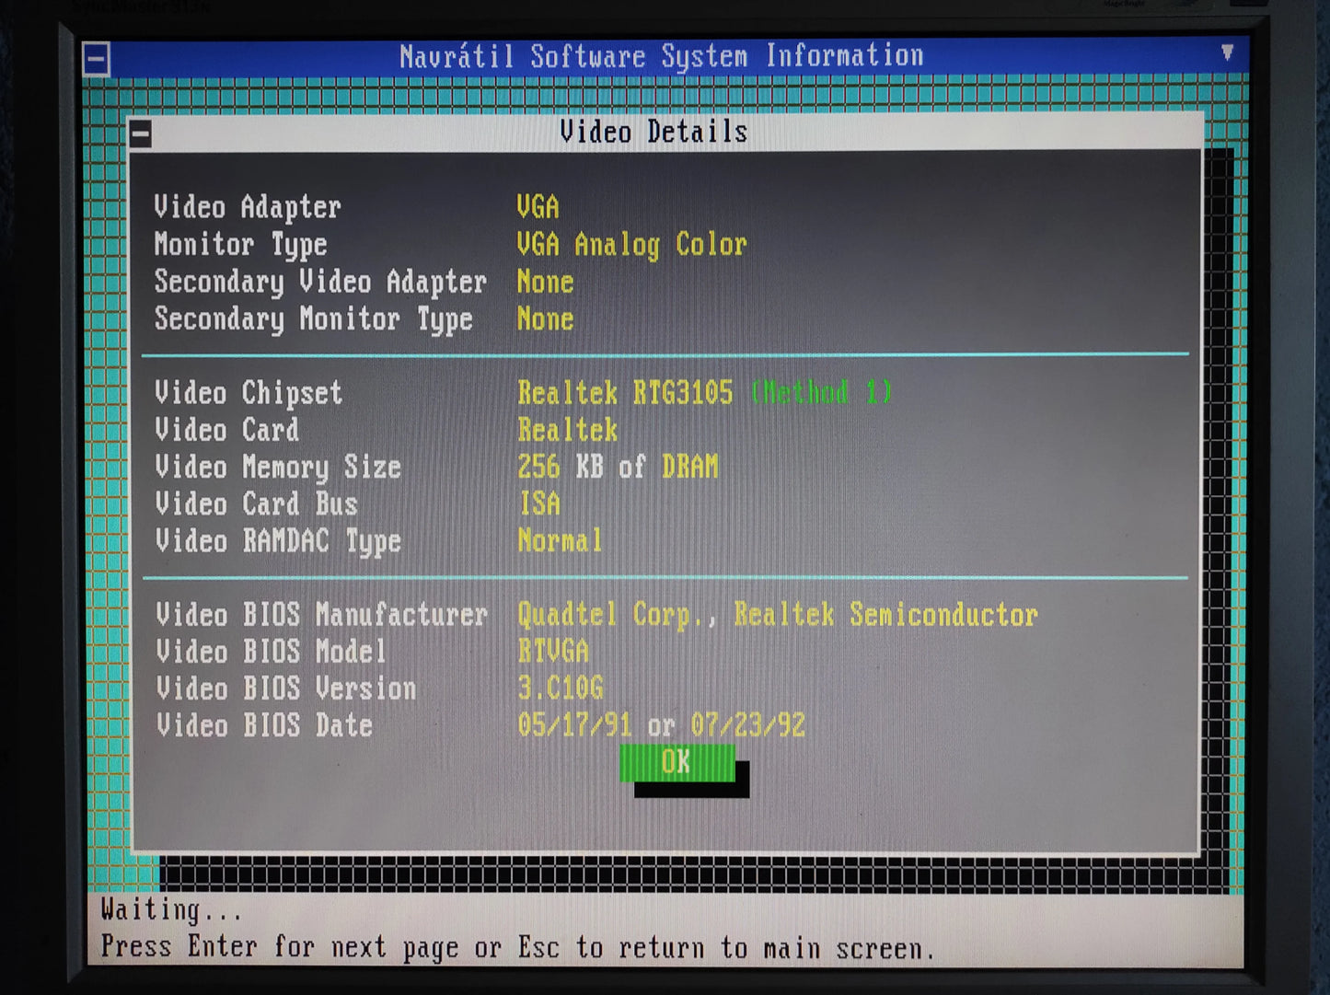Select the "Video Chipset" label

coord(249,393)
